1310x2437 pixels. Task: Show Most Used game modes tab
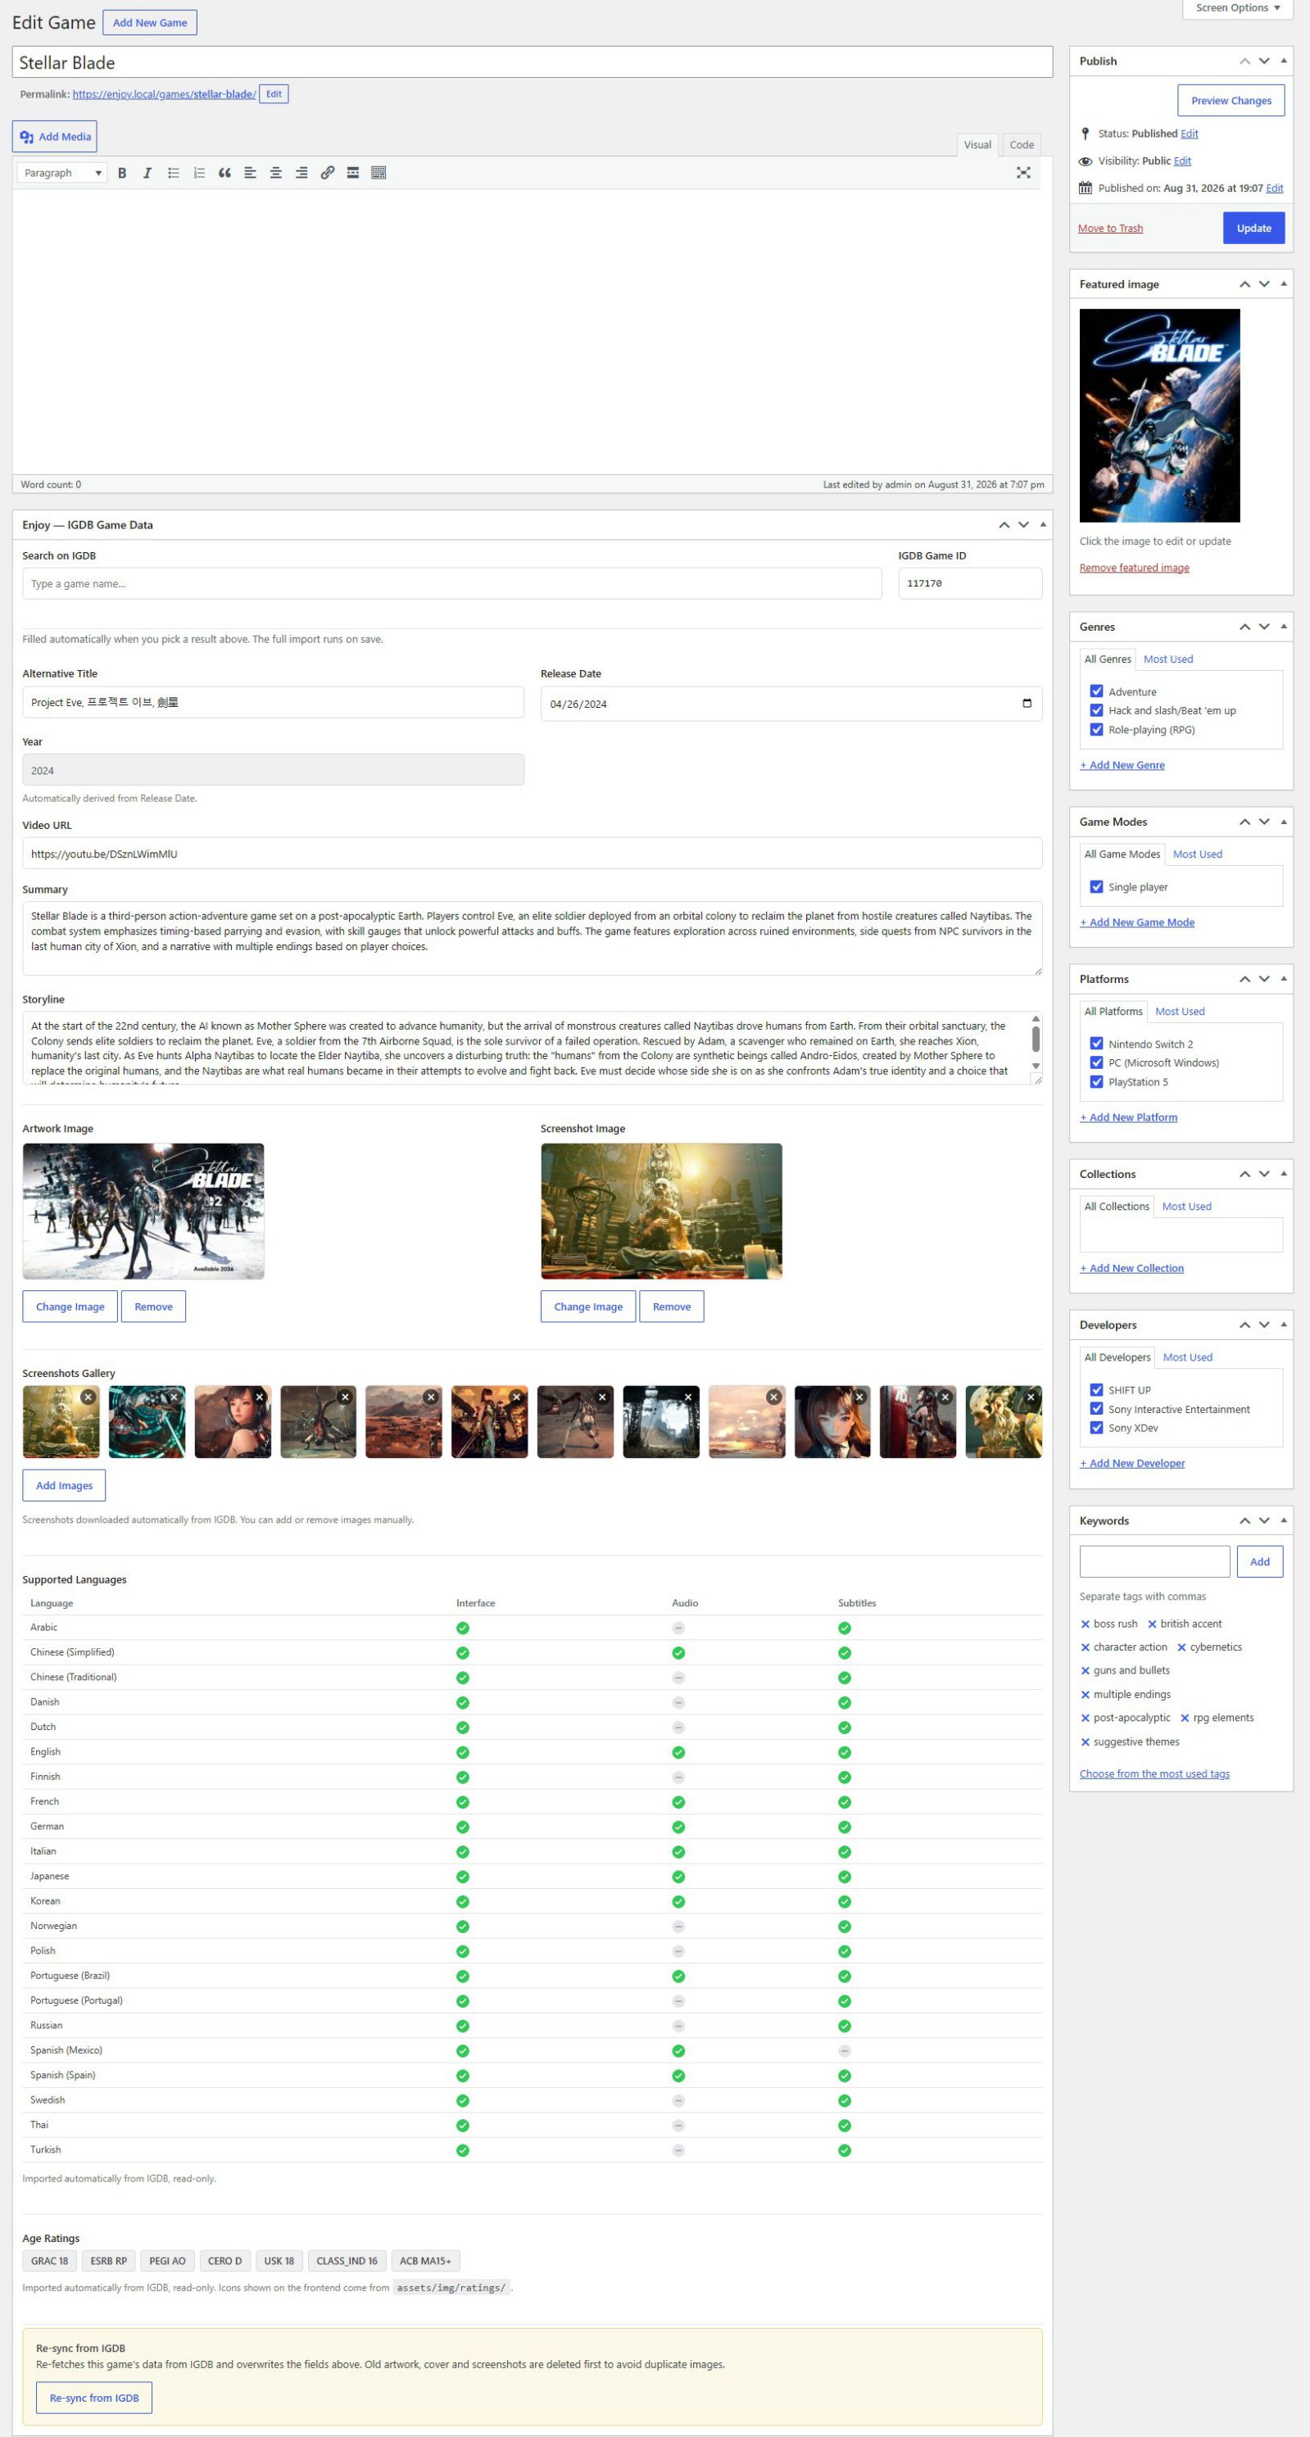coord(1198,854)
